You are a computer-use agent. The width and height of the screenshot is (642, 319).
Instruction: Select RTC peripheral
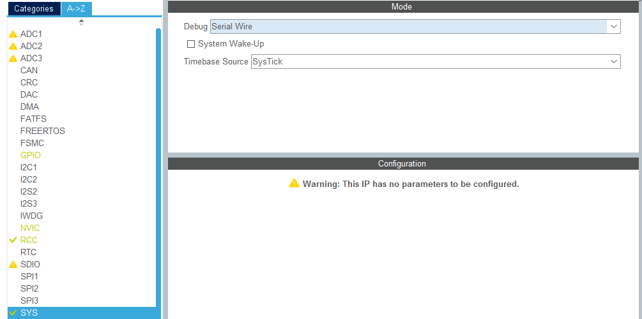[x=28, y=253]
